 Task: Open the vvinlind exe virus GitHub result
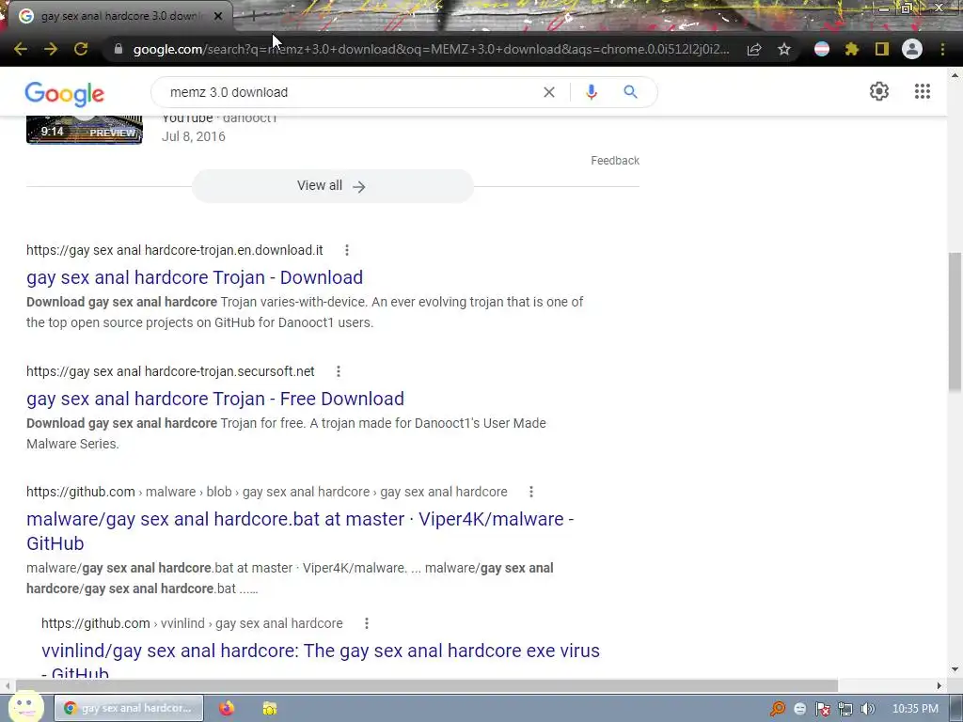[x=321, y=661]
